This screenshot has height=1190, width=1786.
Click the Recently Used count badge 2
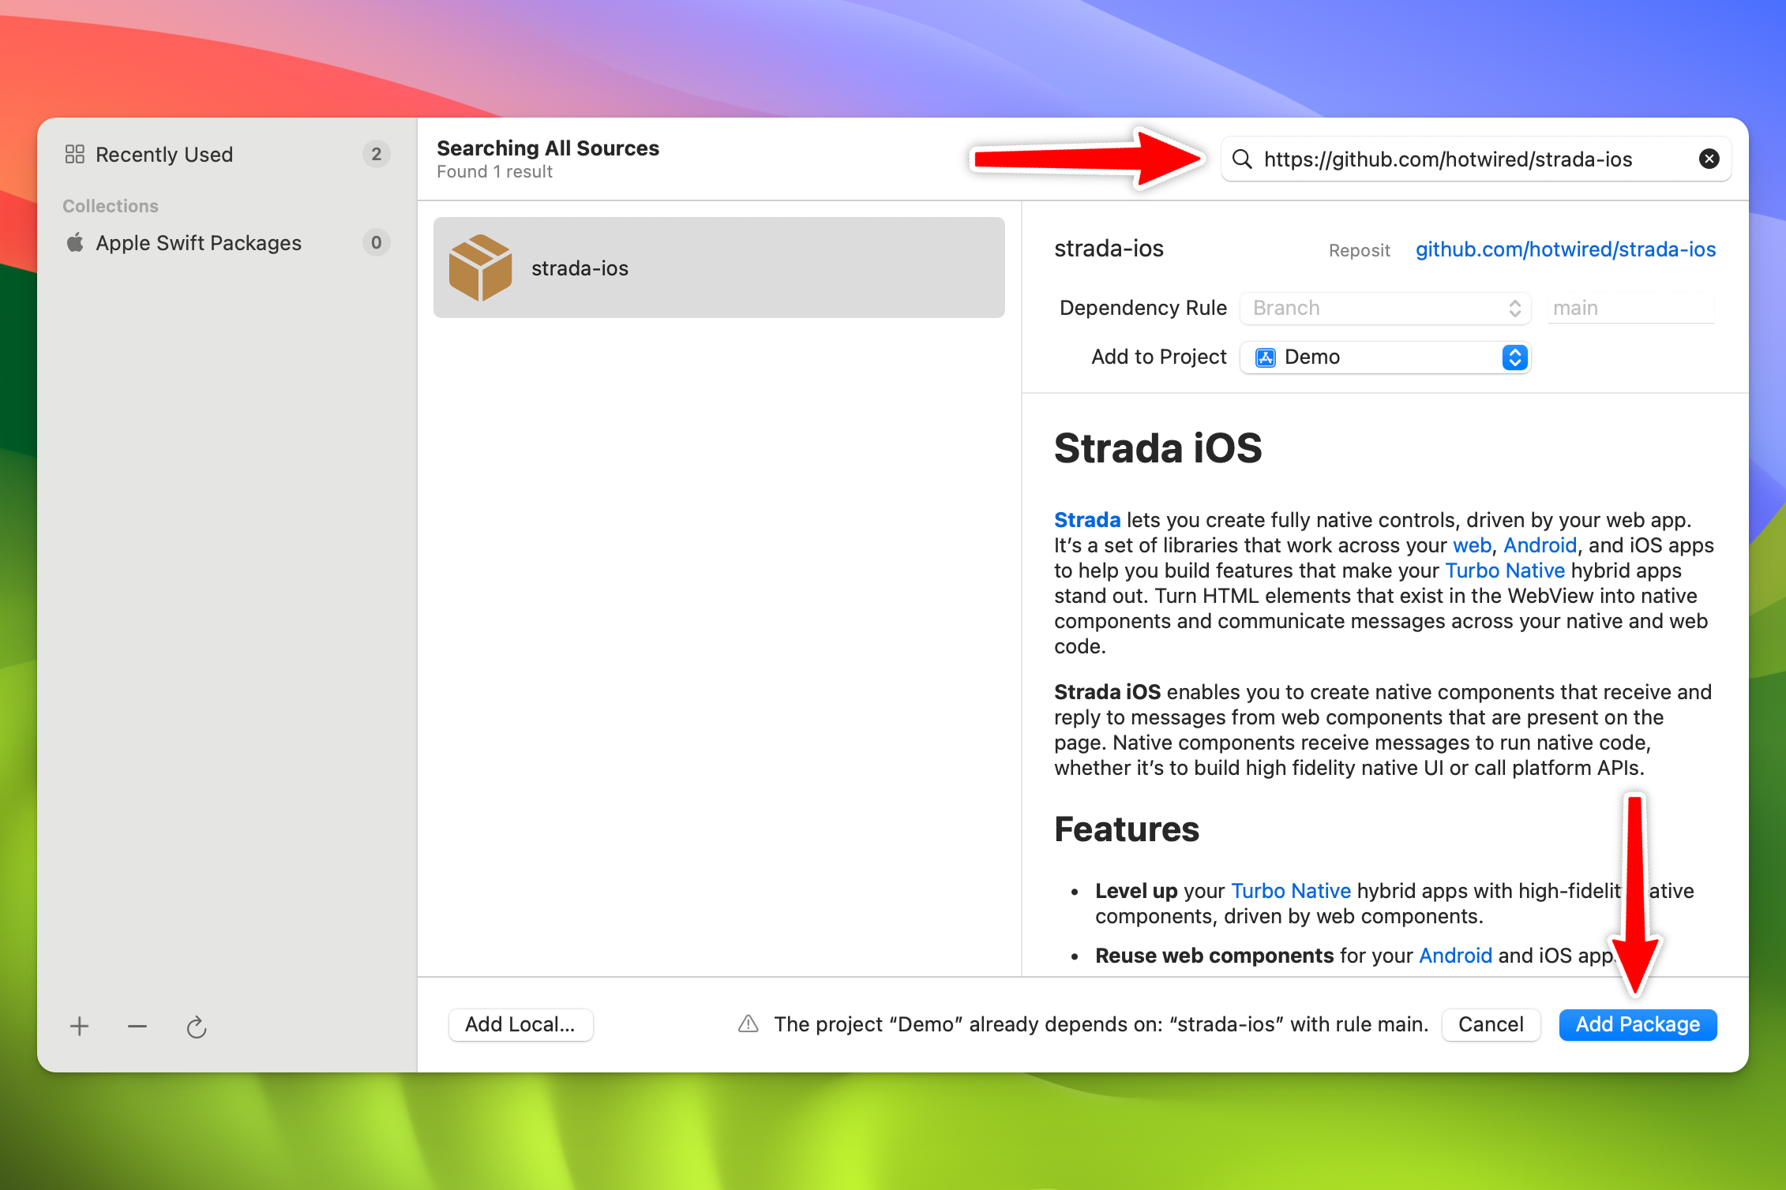[377, 154]
